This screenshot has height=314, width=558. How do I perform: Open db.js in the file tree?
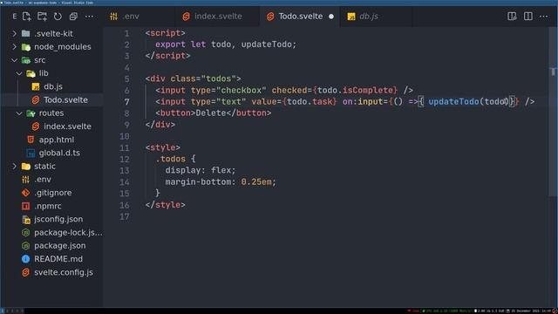pyautogui.click(x=53, y=86)
